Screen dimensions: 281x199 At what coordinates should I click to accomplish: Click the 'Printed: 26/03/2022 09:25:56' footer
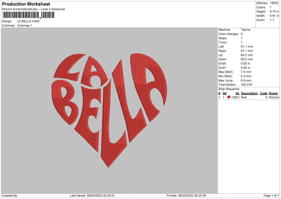click(186, 196)
